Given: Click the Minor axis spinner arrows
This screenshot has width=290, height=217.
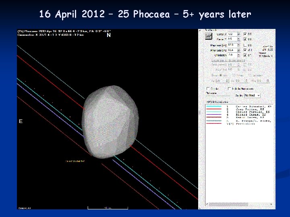Looking at the screenshot, I should point(239,50).
